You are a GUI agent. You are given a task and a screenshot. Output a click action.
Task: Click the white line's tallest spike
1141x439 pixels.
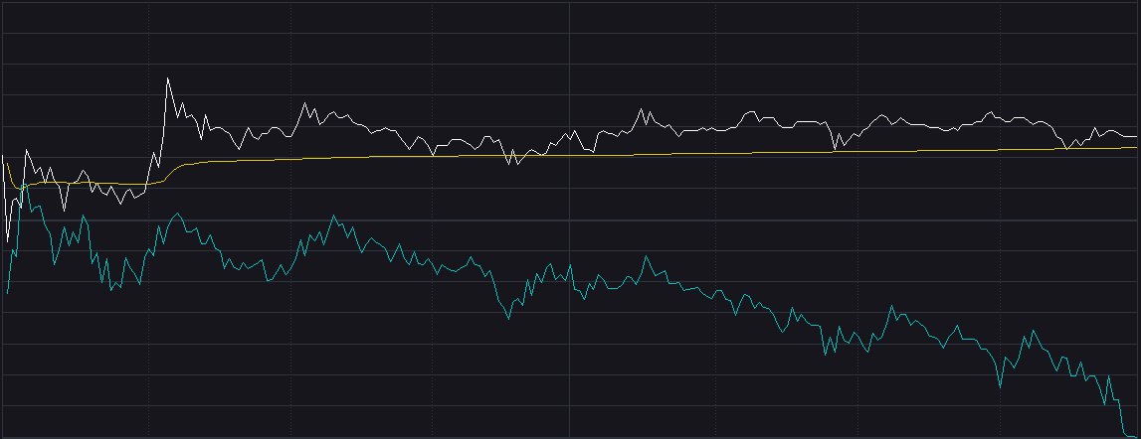167,78
